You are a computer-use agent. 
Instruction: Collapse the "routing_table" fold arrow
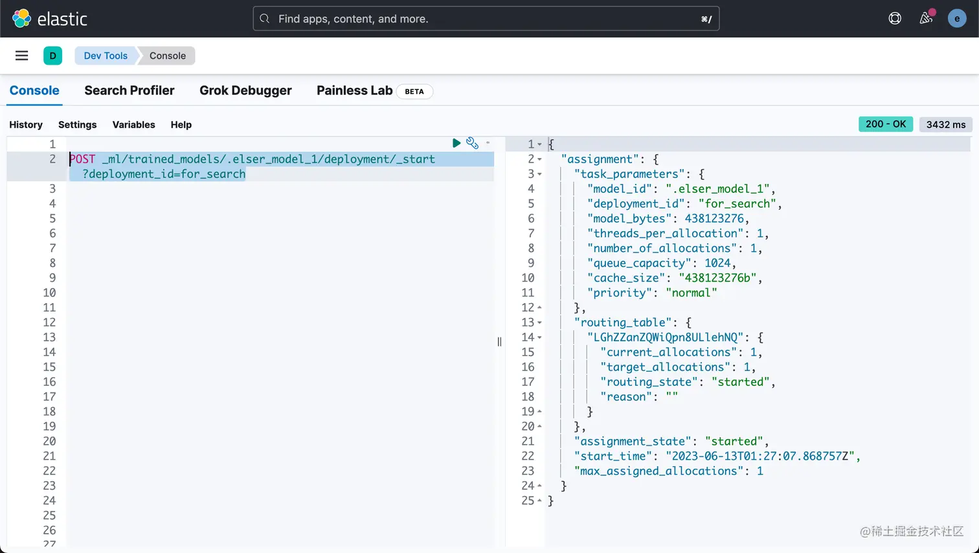tap(540, 322)
